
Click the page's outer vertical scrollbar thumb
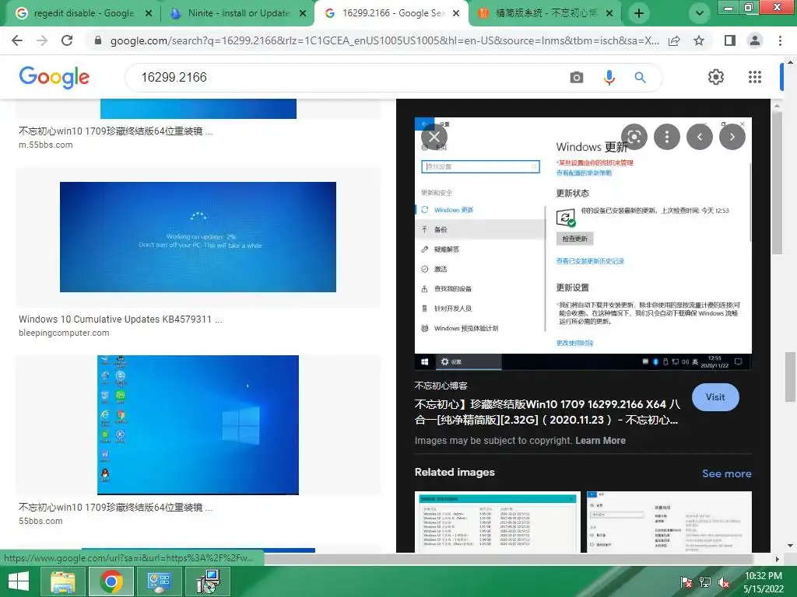(x=791, y=375)
